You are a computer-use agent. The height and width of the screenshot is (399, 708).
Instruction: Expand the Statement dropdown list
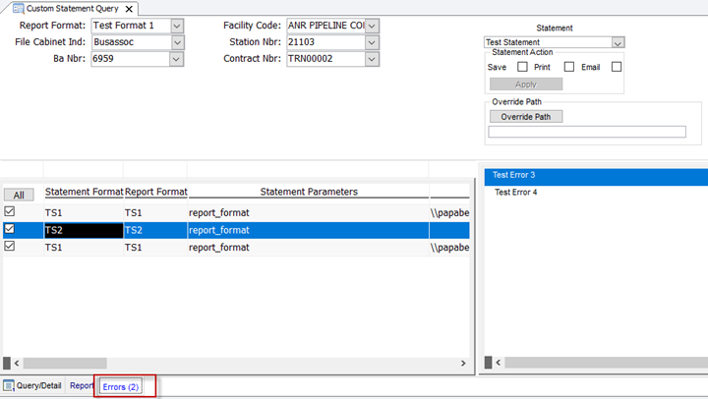pyautogui.click(x=617, y=43)
